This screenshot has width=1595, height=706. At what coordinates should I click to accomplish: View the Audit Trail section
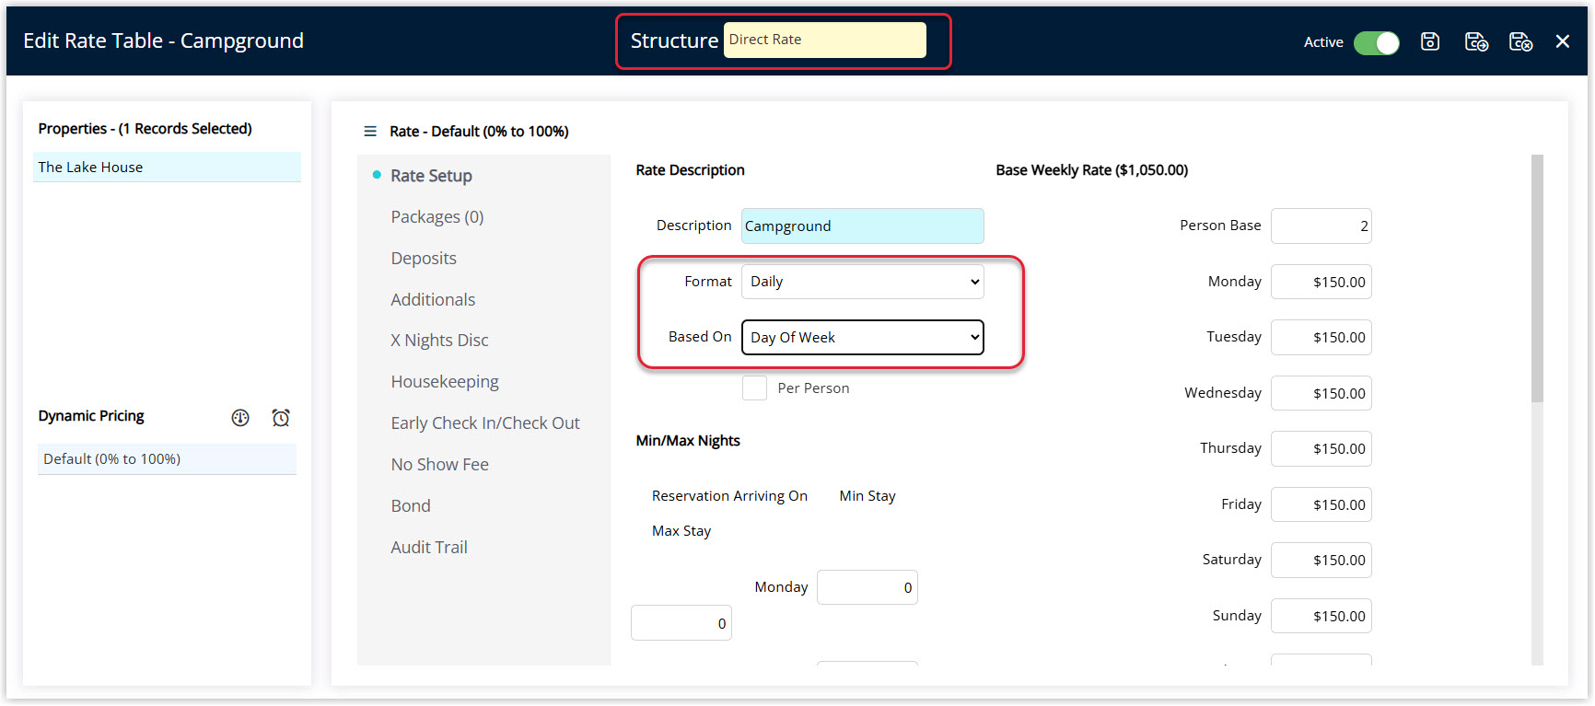click(x=429, y=548)
